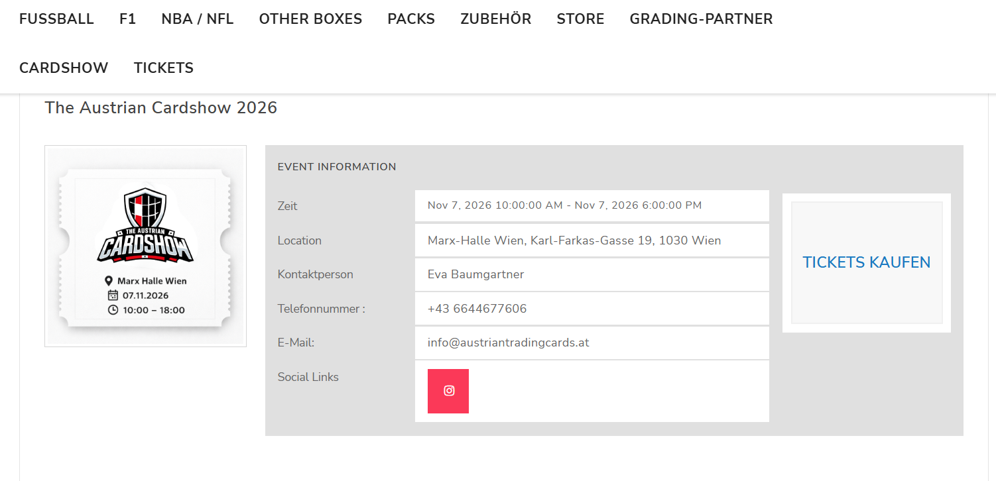Screen dimensions: 996x481
Task: Go to the STORE page
Action: (x=580, y=19)
